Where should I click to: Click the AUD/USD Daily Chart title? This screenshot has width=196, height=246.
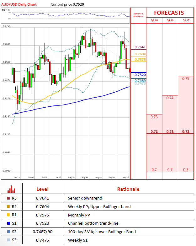tap(19, 5)
